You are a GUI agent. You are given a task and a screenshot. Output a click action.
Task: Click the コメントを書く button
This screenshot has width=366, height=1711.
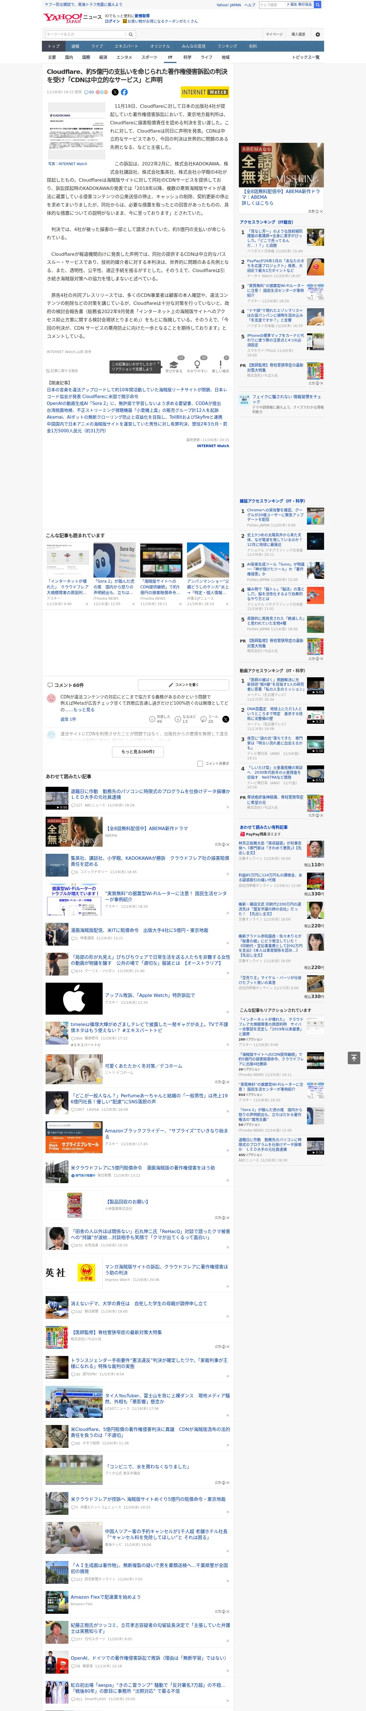click(184, 684)
